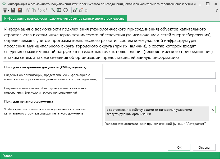Screen dimensions: 220x159
Task: Click the undo arrow icon
Action: point(40,10)
